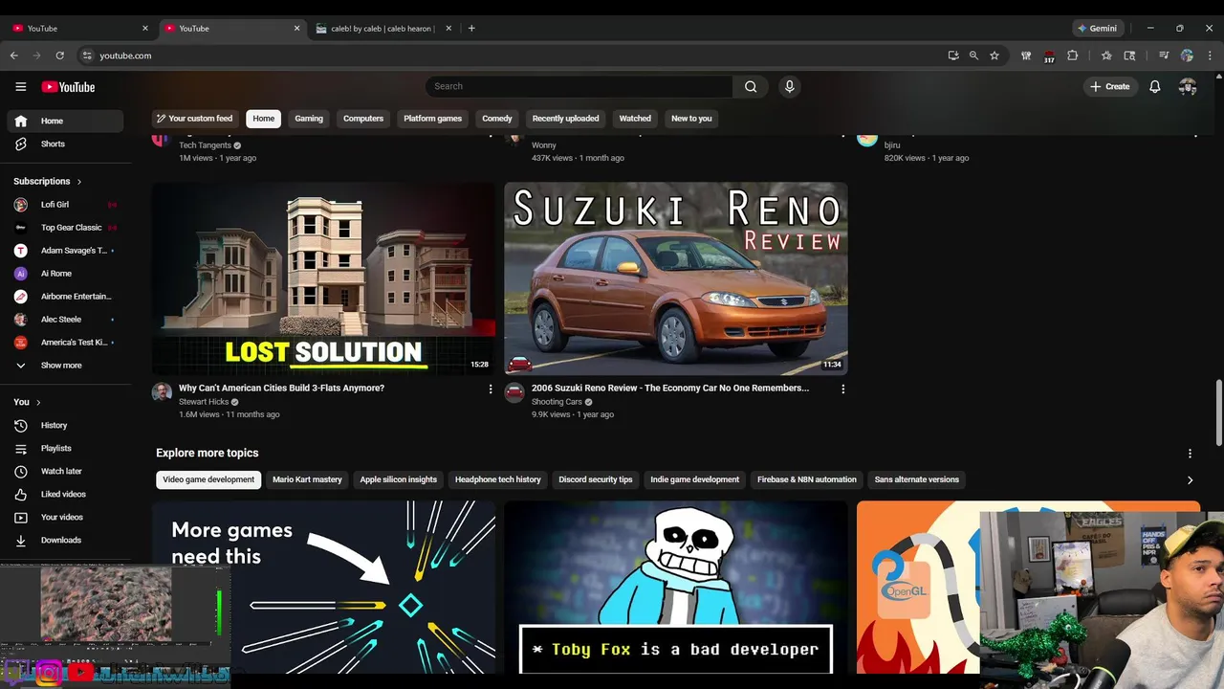Open the Stewart Hicks channel avatar
Viewport: 1224px width, 689px height.
[162, 392]
